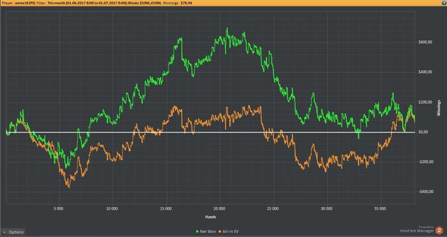Click the 15 000 hands axis label

(x=165, y=209)
